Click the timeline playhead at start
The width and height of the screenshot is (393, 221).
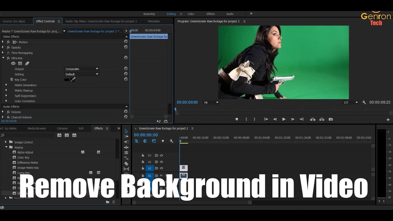pos(180,141)
